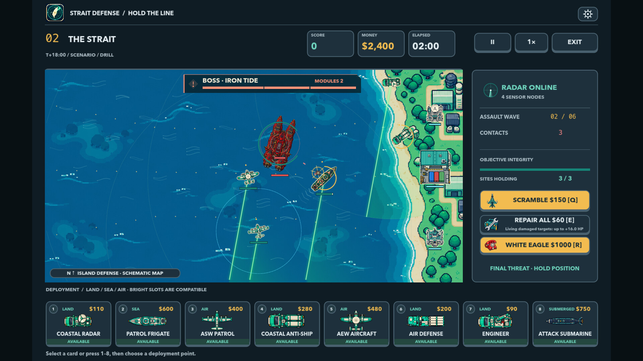643x361 pixels.
Task: Click the patrol frigate on the map
Action: coord(323,179)
